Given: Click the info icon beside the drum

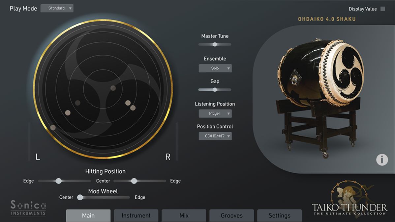Looking at the screenshot, I should (382, 160).
